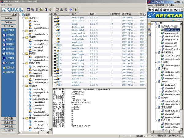The image size is (184, 138).
Task: Click the 安全管理 button
Action: (x=9, y=123)
